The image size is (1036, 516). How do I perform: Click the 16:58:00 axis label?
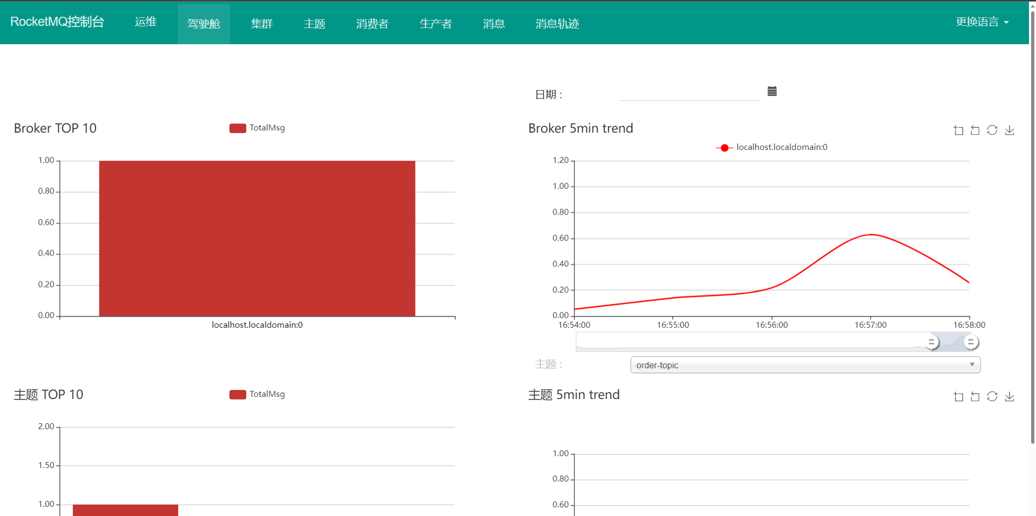(969, 325)
